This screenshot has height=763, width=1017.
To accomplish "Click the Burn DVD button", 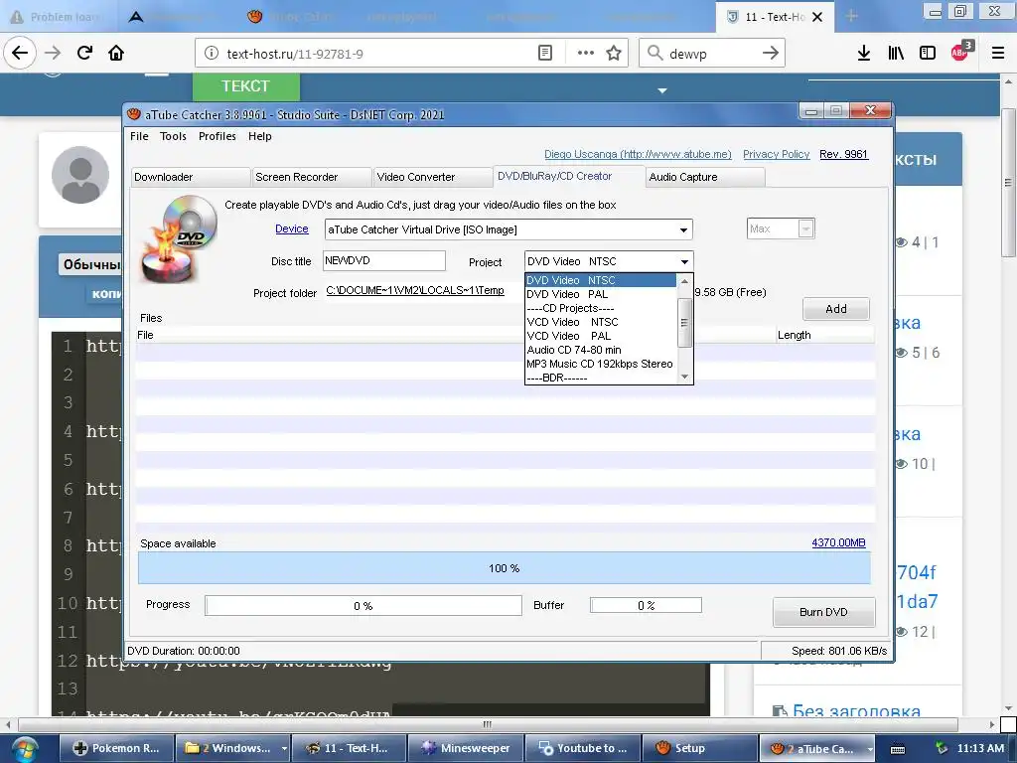I will (x=823, y=612).
